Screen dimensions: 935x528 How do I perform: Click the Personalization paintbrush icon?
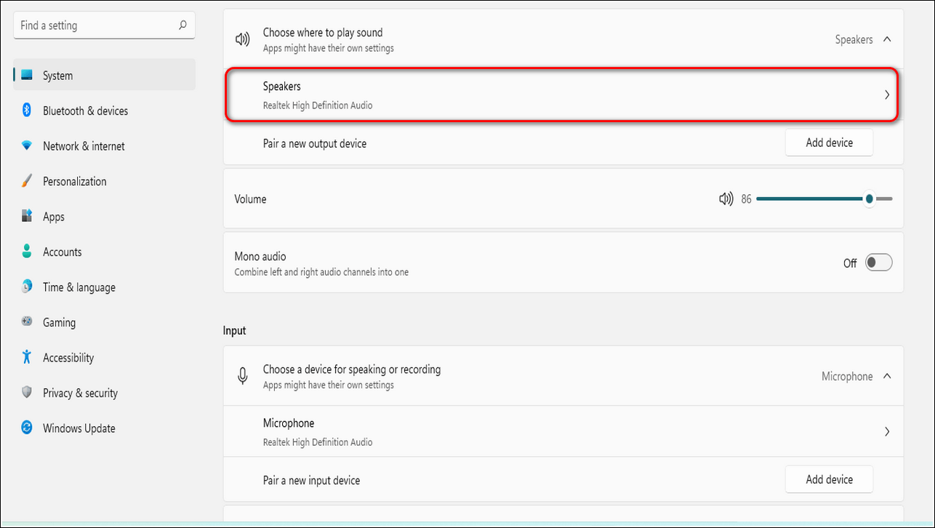tap(27, 181)
